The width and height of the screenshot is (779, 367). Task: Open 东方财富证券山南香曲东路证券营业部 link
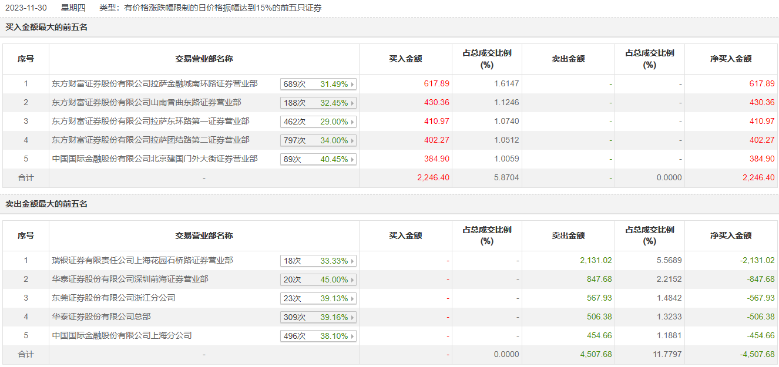146,103
